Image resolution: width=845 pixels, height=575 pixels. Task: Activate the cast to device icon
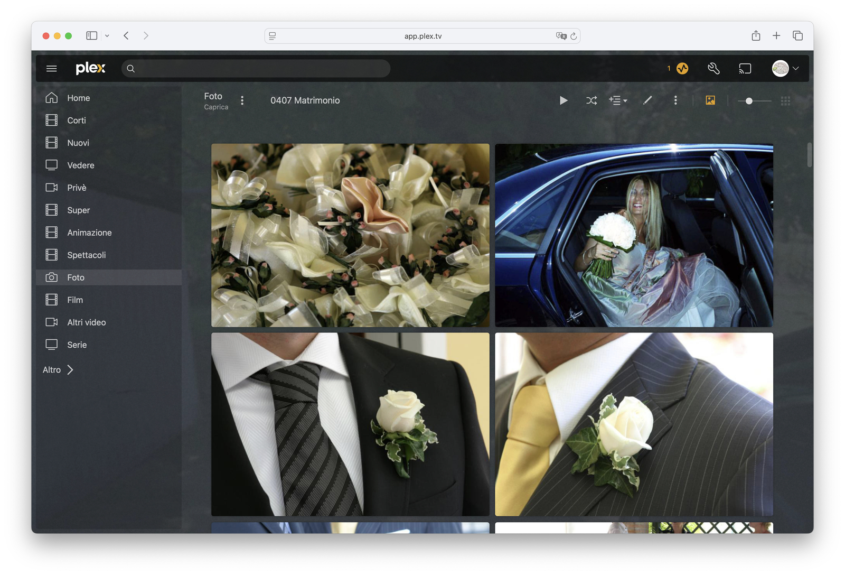coord(745,68)
